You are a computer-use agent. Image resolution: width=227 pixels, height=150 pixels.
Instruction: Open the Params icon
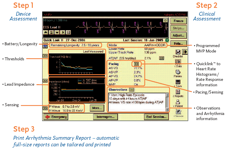[178, 73]
